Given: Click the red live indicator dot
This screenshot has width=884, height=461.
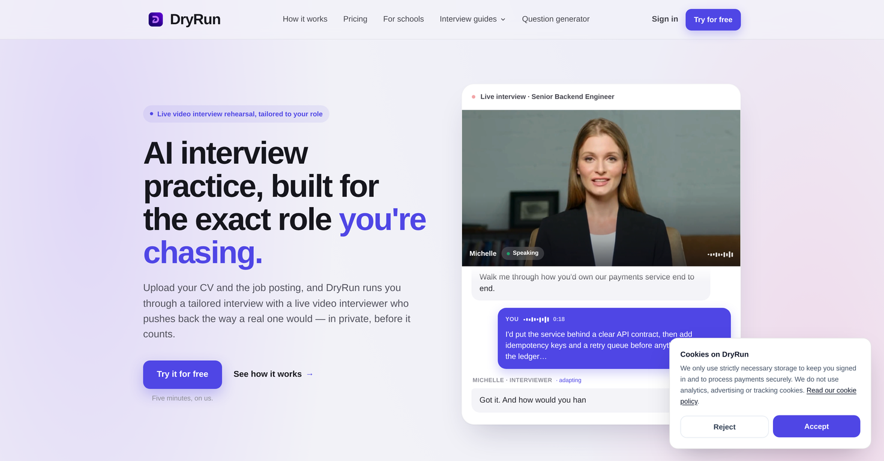Looking at the screenshot, I should tap(474, 97).
